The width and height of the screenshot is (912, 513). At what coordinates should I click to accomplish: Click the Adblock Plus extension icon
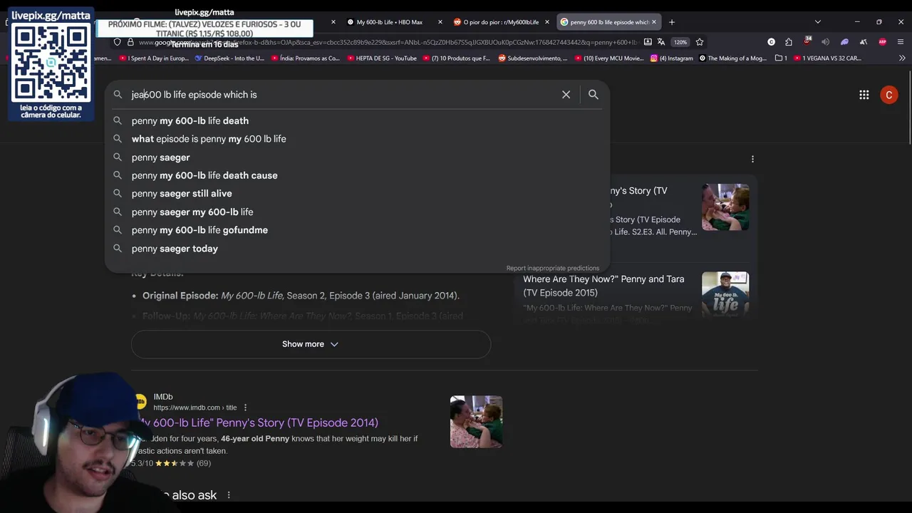click(x=882, y=42)
